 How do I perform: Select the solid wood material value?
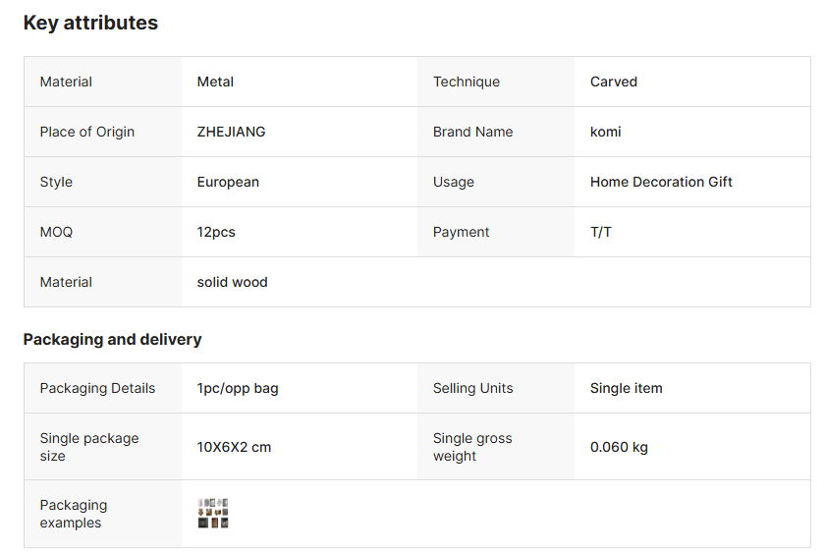(x=232, y=282)
